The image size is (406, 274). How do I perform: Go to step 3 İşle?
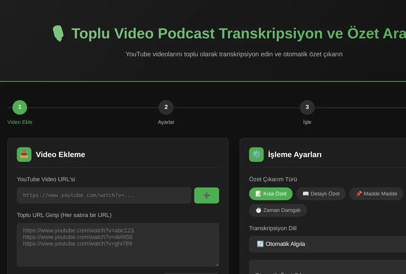(307, 107)
